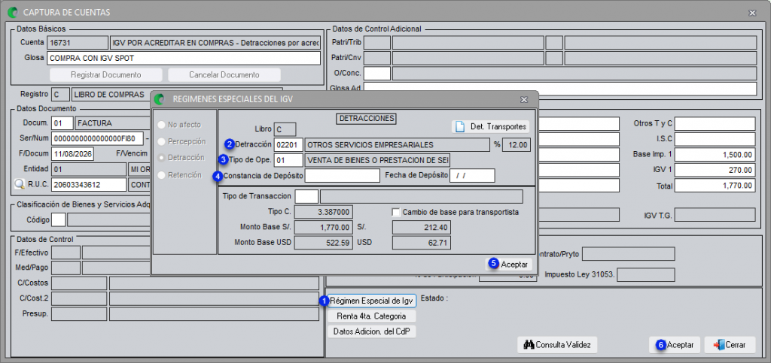Image resolution: width=771 pixels, height=363 pixels.
Task: Click the Cancelar Documento button
Action: [224, 75]
